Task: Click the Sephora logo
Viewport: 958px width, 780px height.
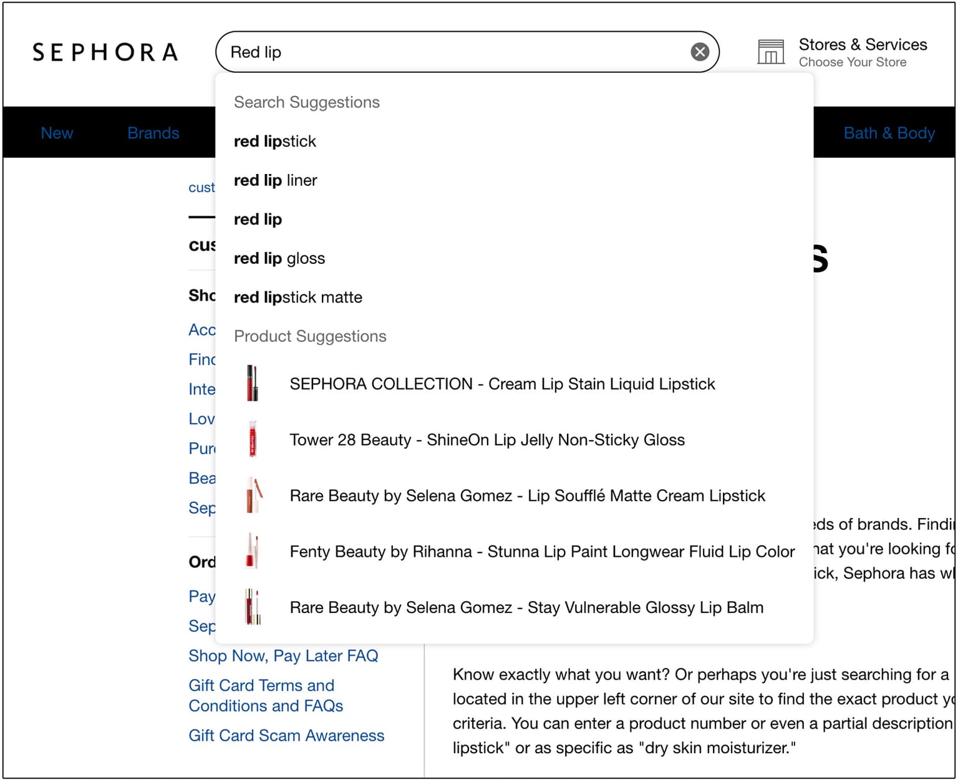Action: click(104, 52)
